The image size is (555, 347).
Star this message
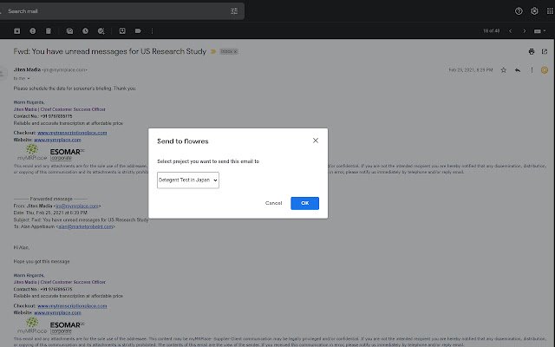[503, 70]
